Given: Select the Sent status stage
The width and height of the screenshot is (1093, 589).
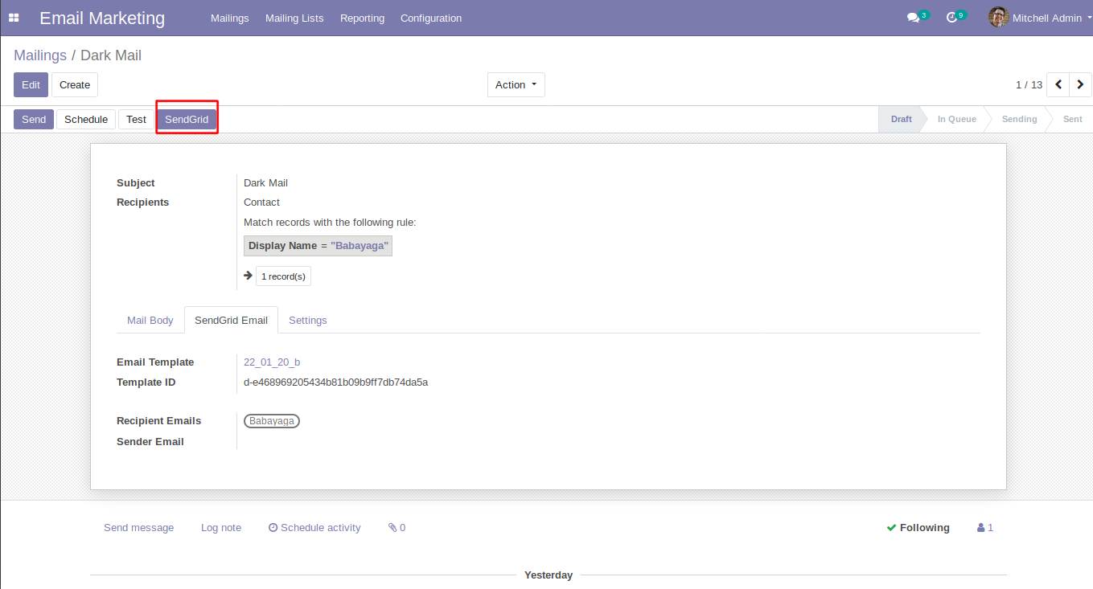Looking at the screenshot, I should coord(1072,119).
